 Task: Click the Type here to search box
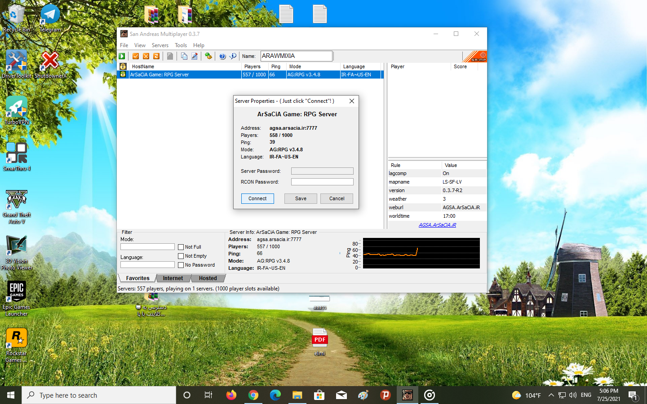pos(99,395)
